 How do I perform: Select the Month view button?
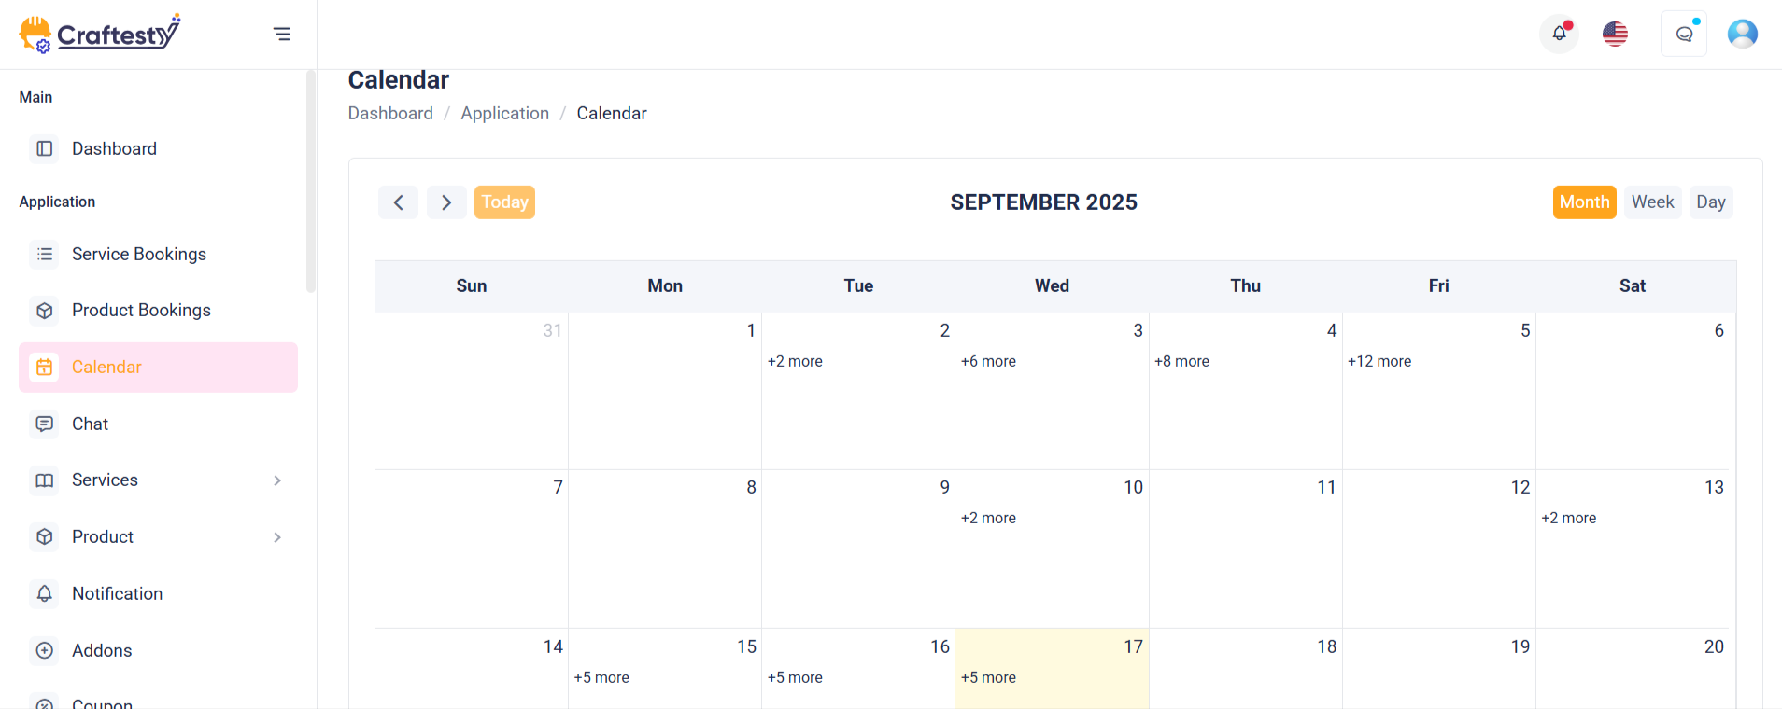point(1584,202)
